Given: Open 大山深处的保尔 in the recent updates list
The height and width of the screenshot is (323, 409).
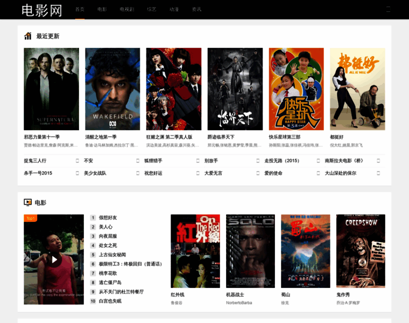Looking at the screenshot, I should coord(341,173).
